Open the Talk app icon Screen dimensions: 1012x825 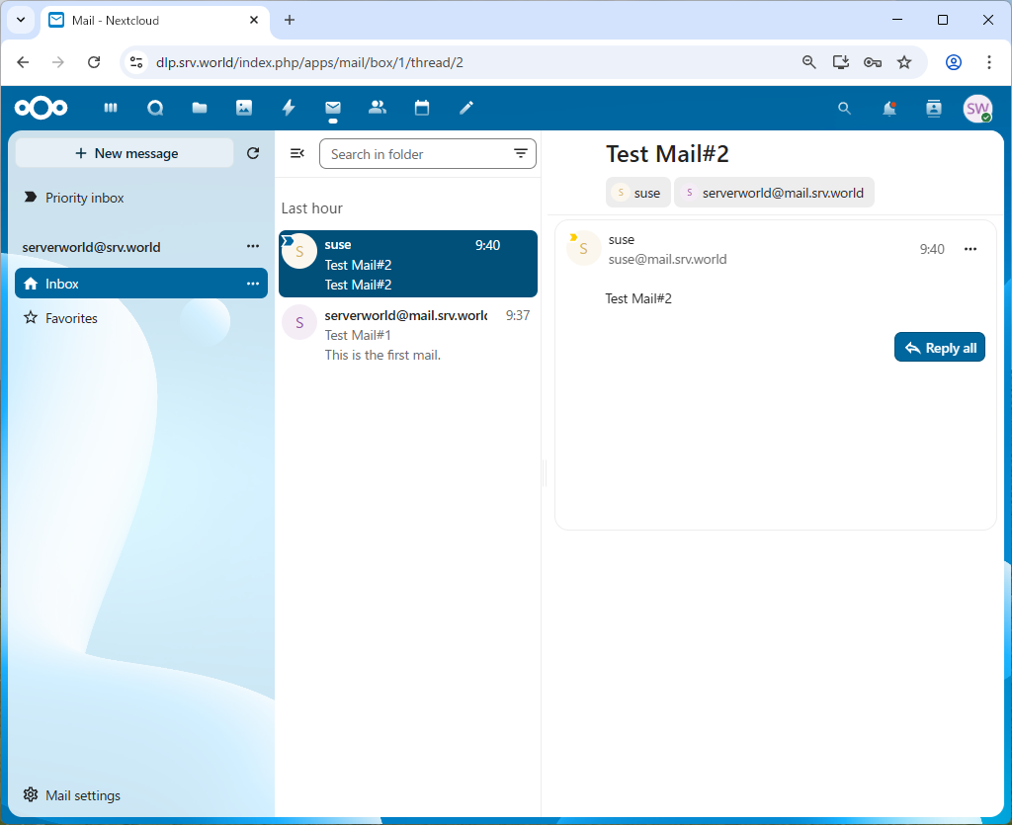pos(155,108)
